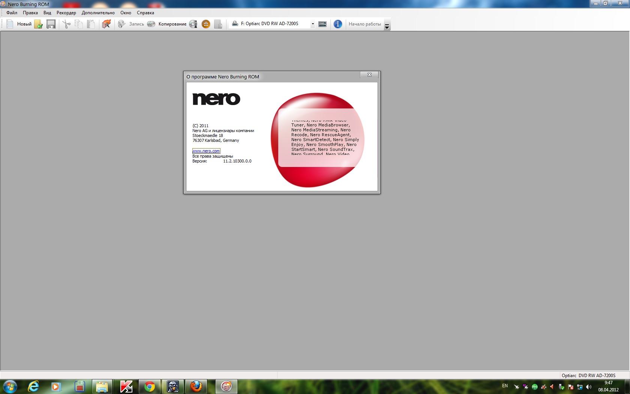Click the volume speaker tray icon
This screenshot has width=630, height=394.
pyautogui.click(x=589, y=387)
